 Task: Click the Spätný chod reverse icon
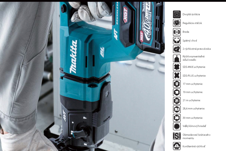pos(177,41)
